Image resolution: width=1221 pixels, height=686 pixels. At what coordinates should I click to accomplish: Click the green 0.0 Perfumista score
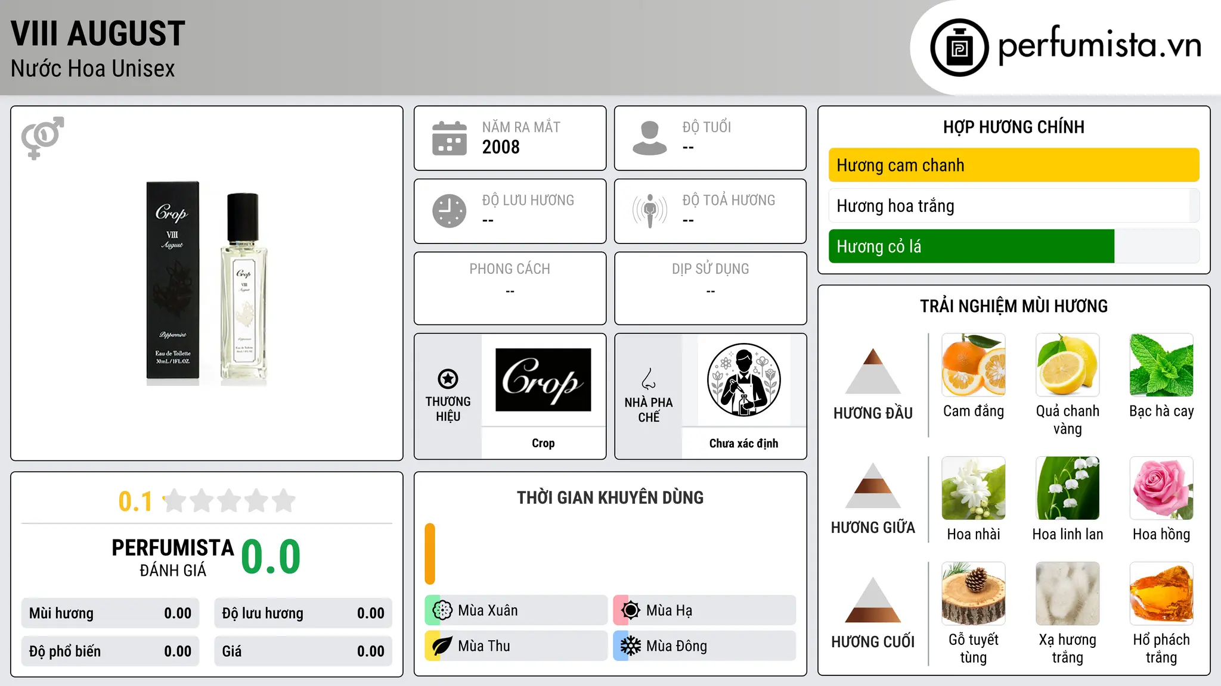[x=271, y=557]
